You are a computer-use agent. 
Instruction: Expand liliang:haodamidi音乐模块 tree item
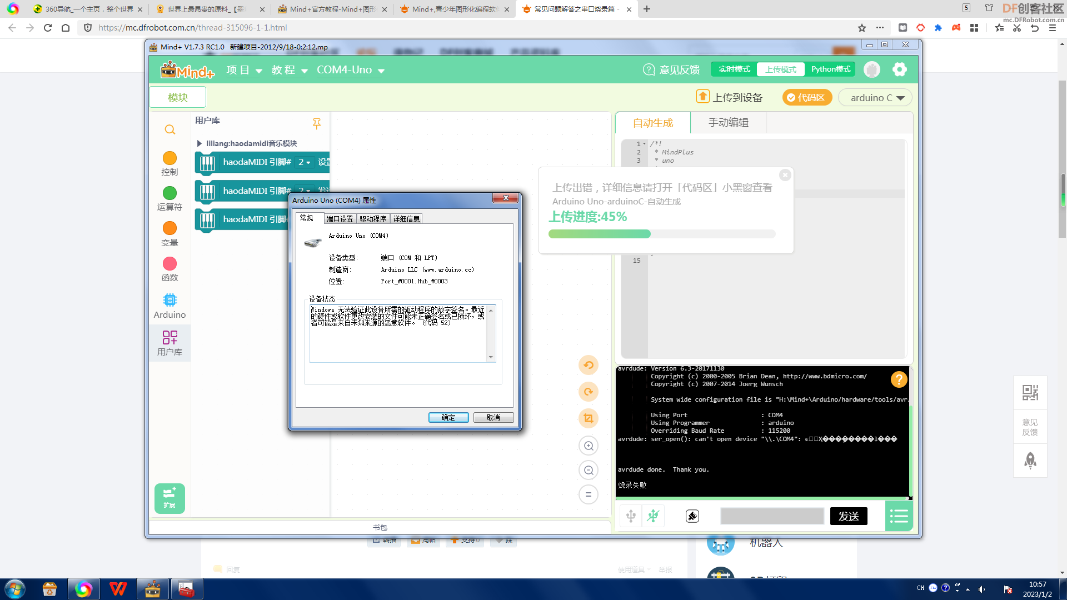click(x=199, y=143)
